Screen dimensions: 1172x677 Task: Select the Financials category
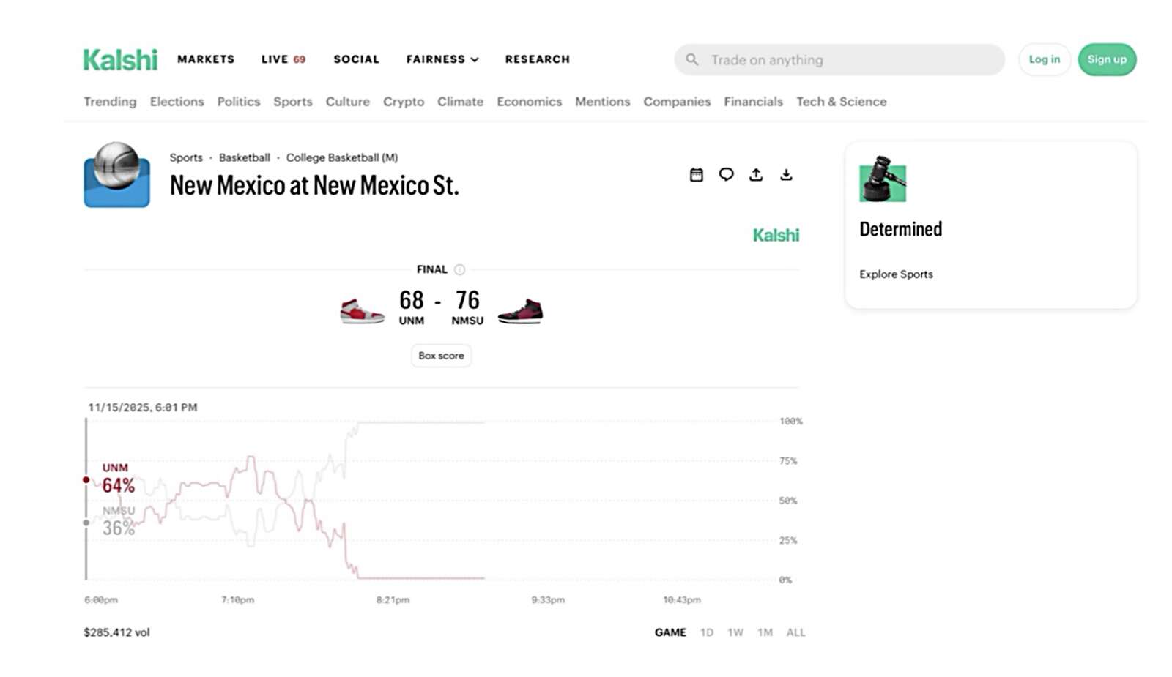[753, 102]
